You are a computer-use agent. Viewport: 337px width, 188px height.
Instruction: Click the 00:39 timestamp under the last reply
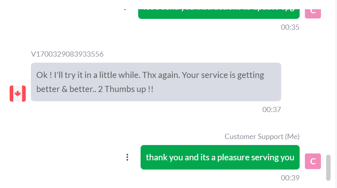[290, 178]
